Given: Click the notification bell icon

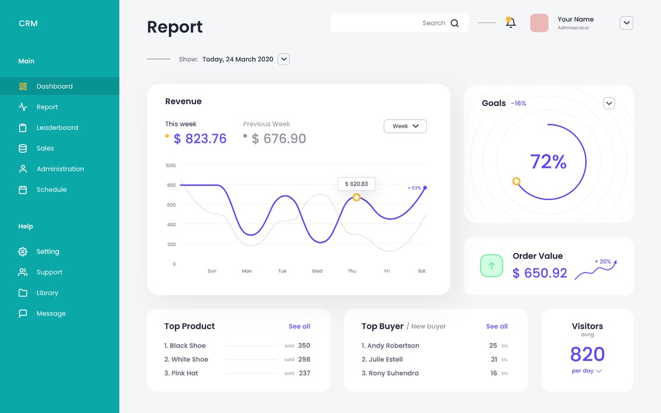Looking at the screenshot, I should [510, 22].
